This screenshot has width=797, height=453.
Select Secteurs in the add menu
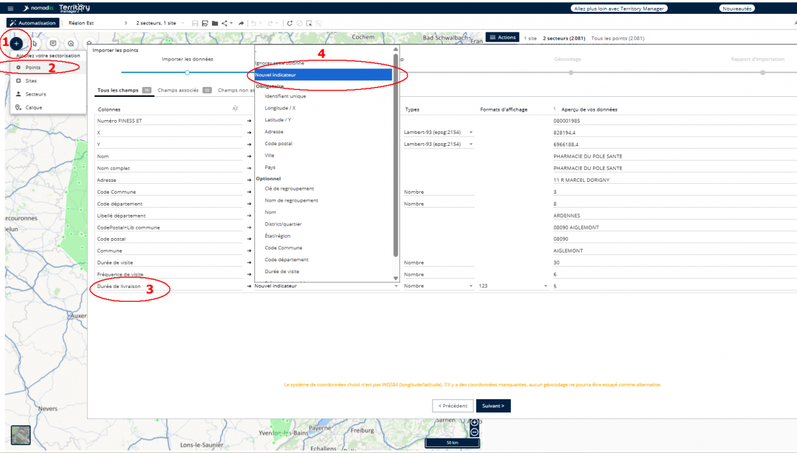click(x=35, y=94)
